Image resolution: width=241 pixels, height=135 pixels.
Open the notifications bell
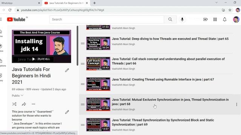pos(224,19)
